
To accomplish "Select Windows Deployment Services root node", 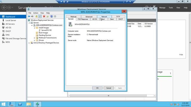I will (x=42, y=20).
